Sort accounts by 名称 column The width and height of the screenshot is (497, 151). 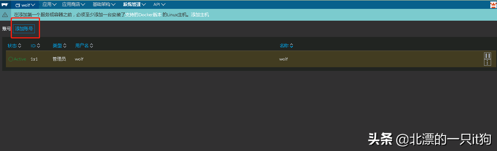(286, 46)
